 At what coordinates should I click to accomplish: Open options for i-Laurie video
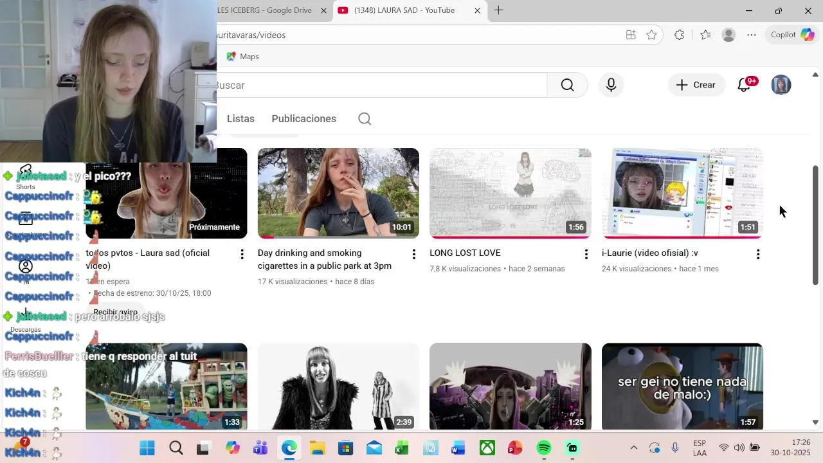click(x=758, y=254)
